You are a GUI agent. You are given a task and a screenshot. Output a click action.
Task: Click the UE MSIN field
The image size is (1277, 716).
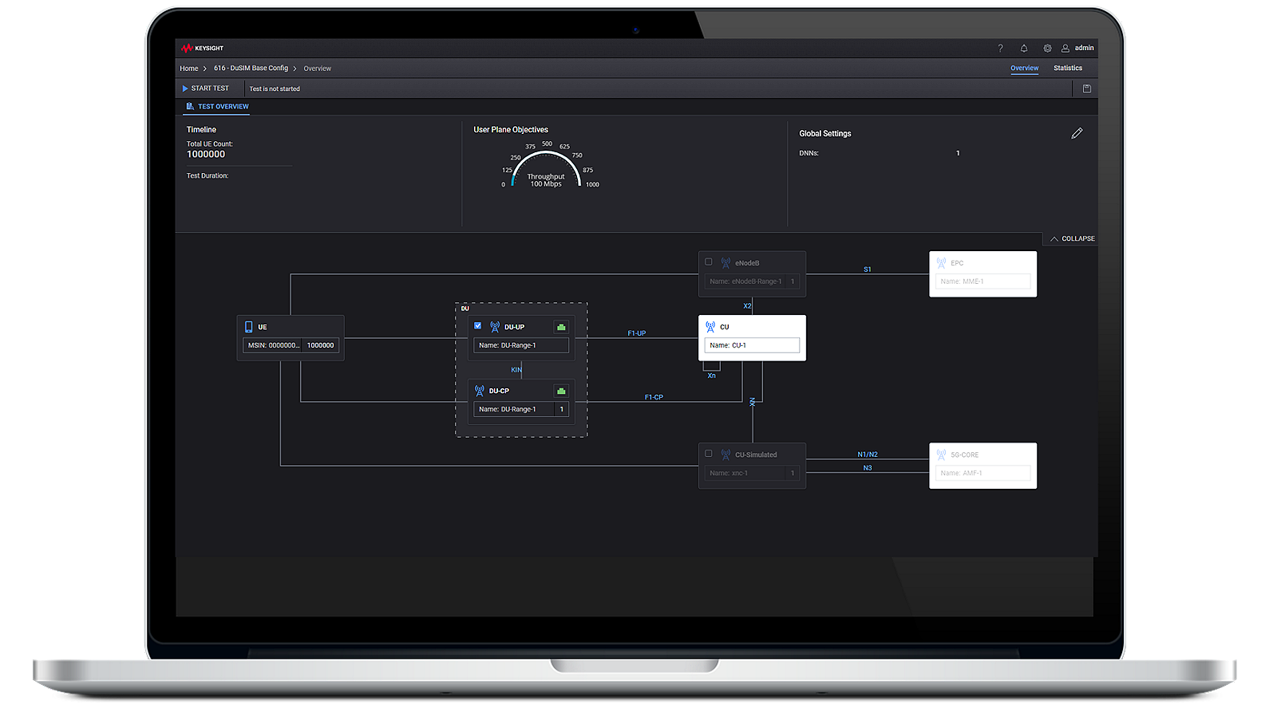click(272, 345)
